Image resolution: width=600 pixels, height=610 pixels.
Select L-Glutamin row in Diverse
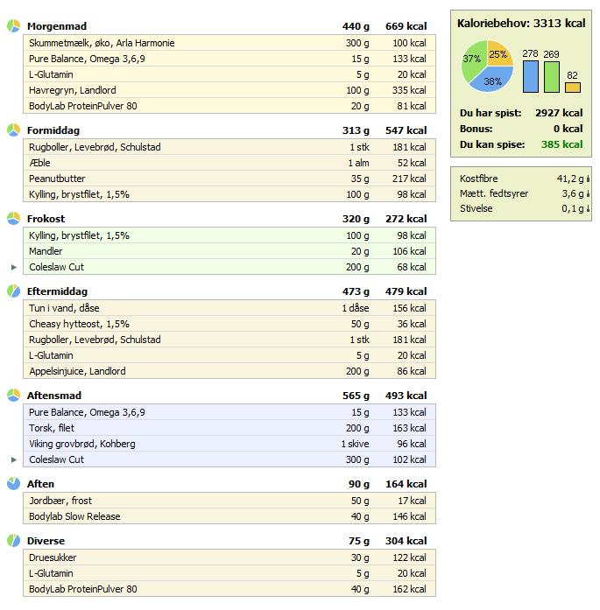[x=229, y=573]
